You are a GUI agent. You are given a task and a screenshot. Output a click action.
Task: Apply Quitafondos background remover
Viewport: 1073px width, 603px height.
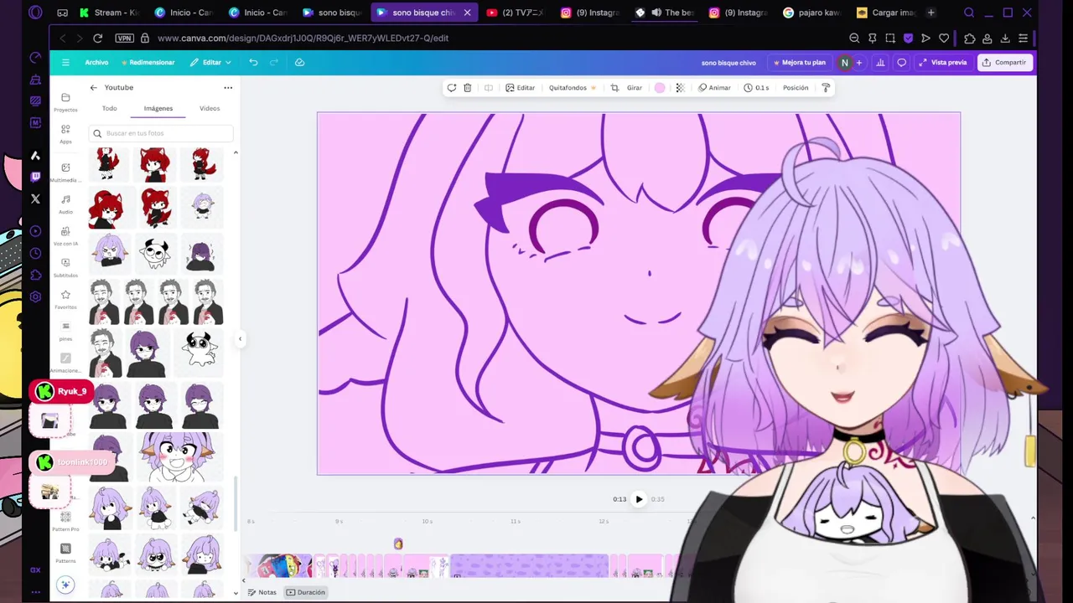coord(573,87)
